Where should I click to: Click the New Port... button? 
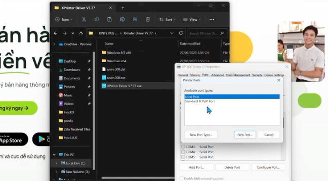[x=245, y=135]
